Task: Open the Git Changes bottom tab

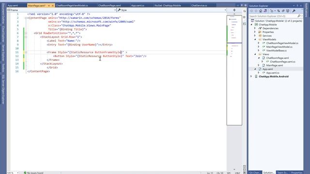Action: coord(255,173)
